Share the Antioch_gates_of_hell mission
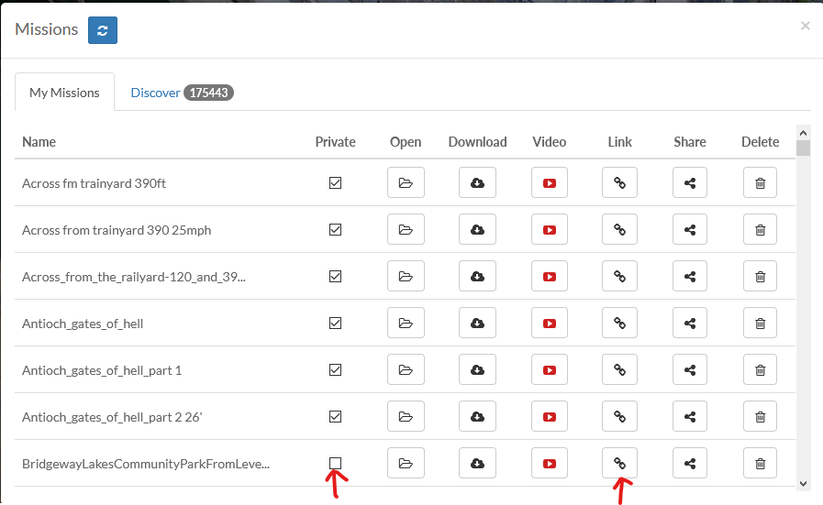823x505 pixels. coord(690,323)
